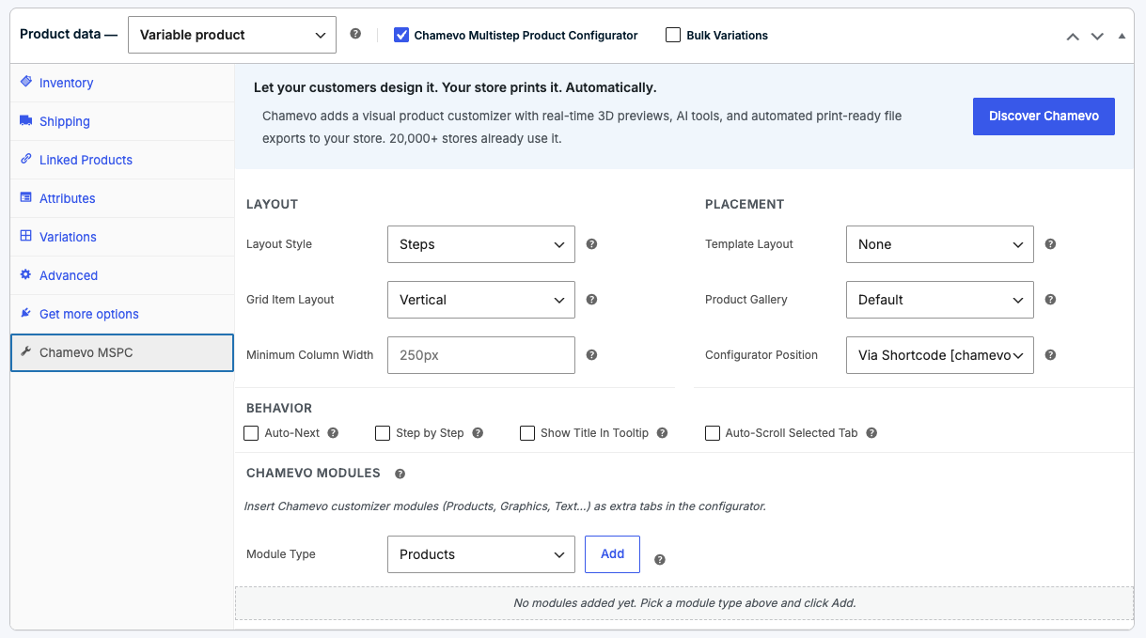Screen dimensions: 1146x638
Task: Collapse the Product data panel
Action: [1122, 36]
